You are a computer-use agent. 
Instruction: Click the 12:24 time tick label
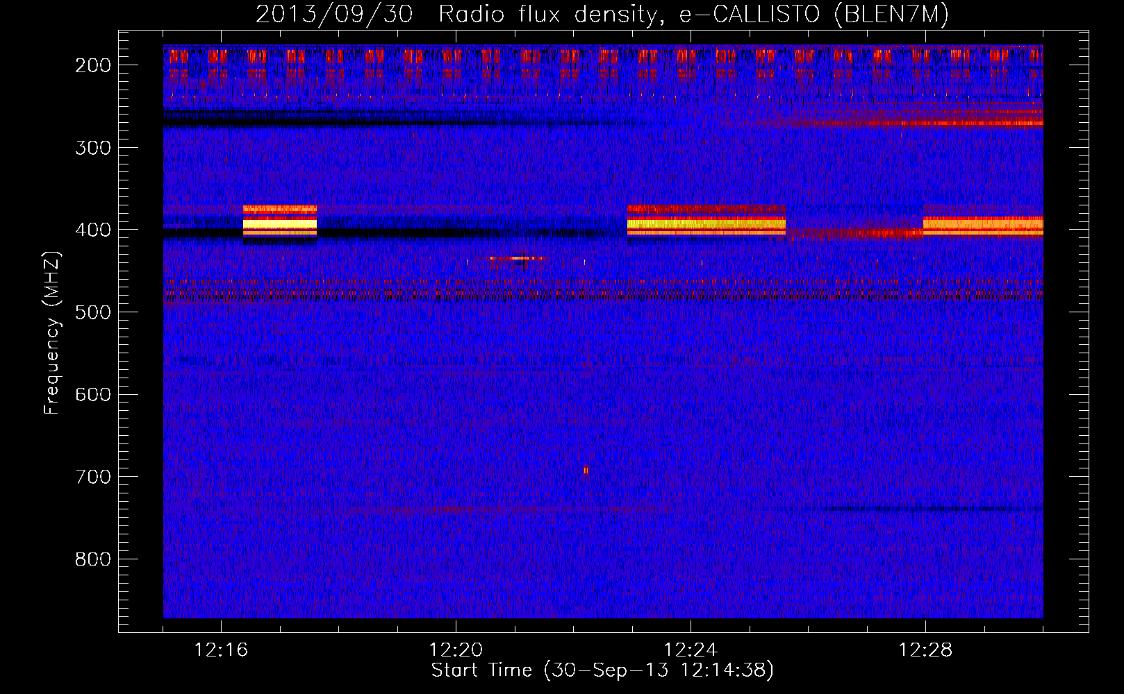point(691,650)
